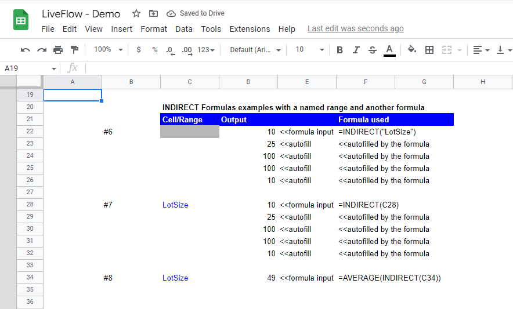This screenshot has height=309, width=513.
Task: Star the LiveFlow - Demo document
Action: [136, 13]
